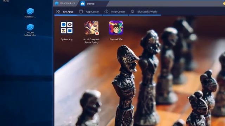
Task: Go to the Help Center tab
Action: 115,12
